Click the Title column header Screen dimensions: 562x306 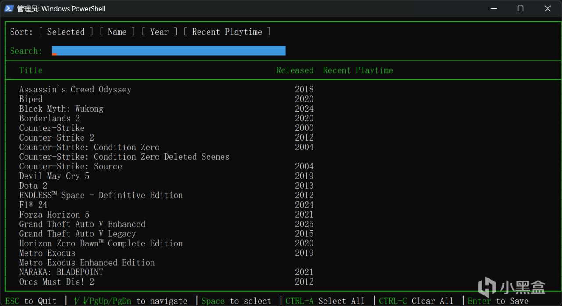[x=31, y=70]
